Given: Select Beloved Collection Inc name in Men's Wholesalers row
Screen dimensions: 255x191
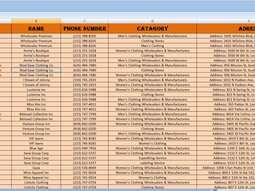Looking at the screenshot, I should point(36,114).
